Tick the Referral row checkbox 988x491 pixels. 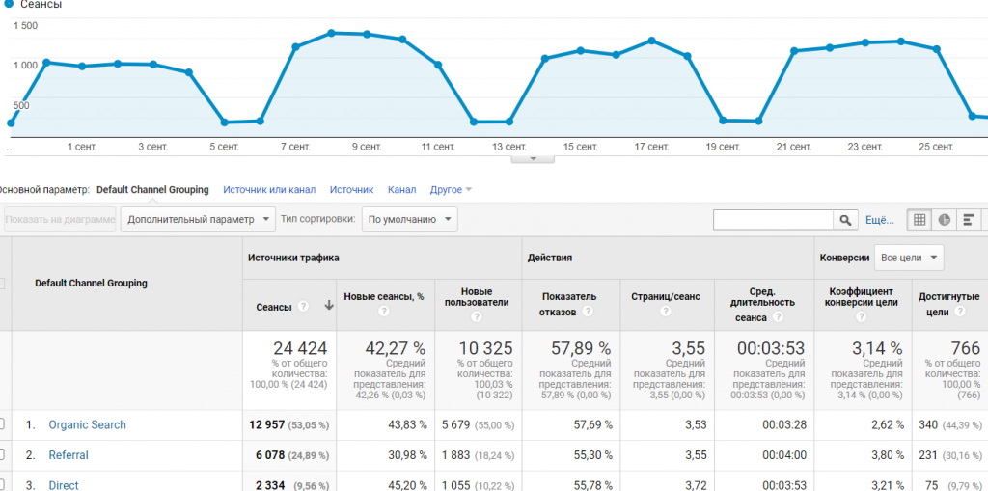click(2, 455)
